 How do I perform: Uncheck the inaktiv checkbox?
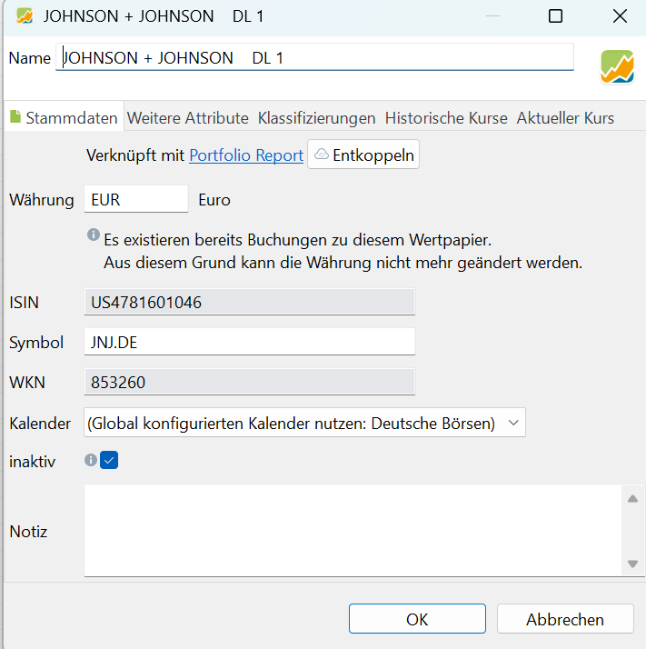109,460
